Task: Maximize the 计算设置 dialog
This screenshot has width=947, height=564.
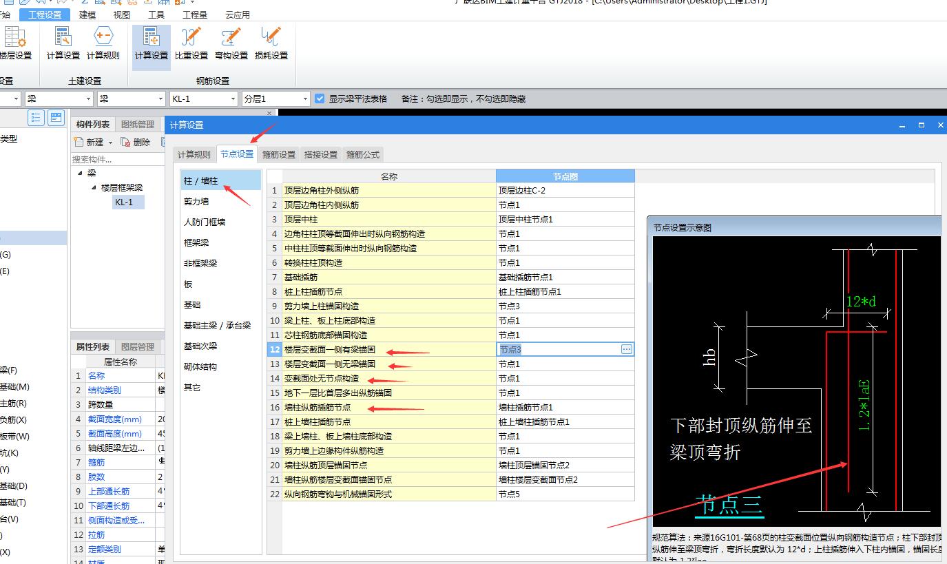Action: (922, 125)
